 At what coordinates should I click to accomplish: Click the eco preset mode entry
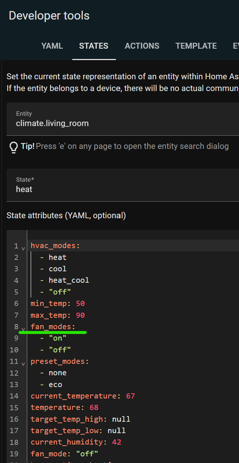55,384
